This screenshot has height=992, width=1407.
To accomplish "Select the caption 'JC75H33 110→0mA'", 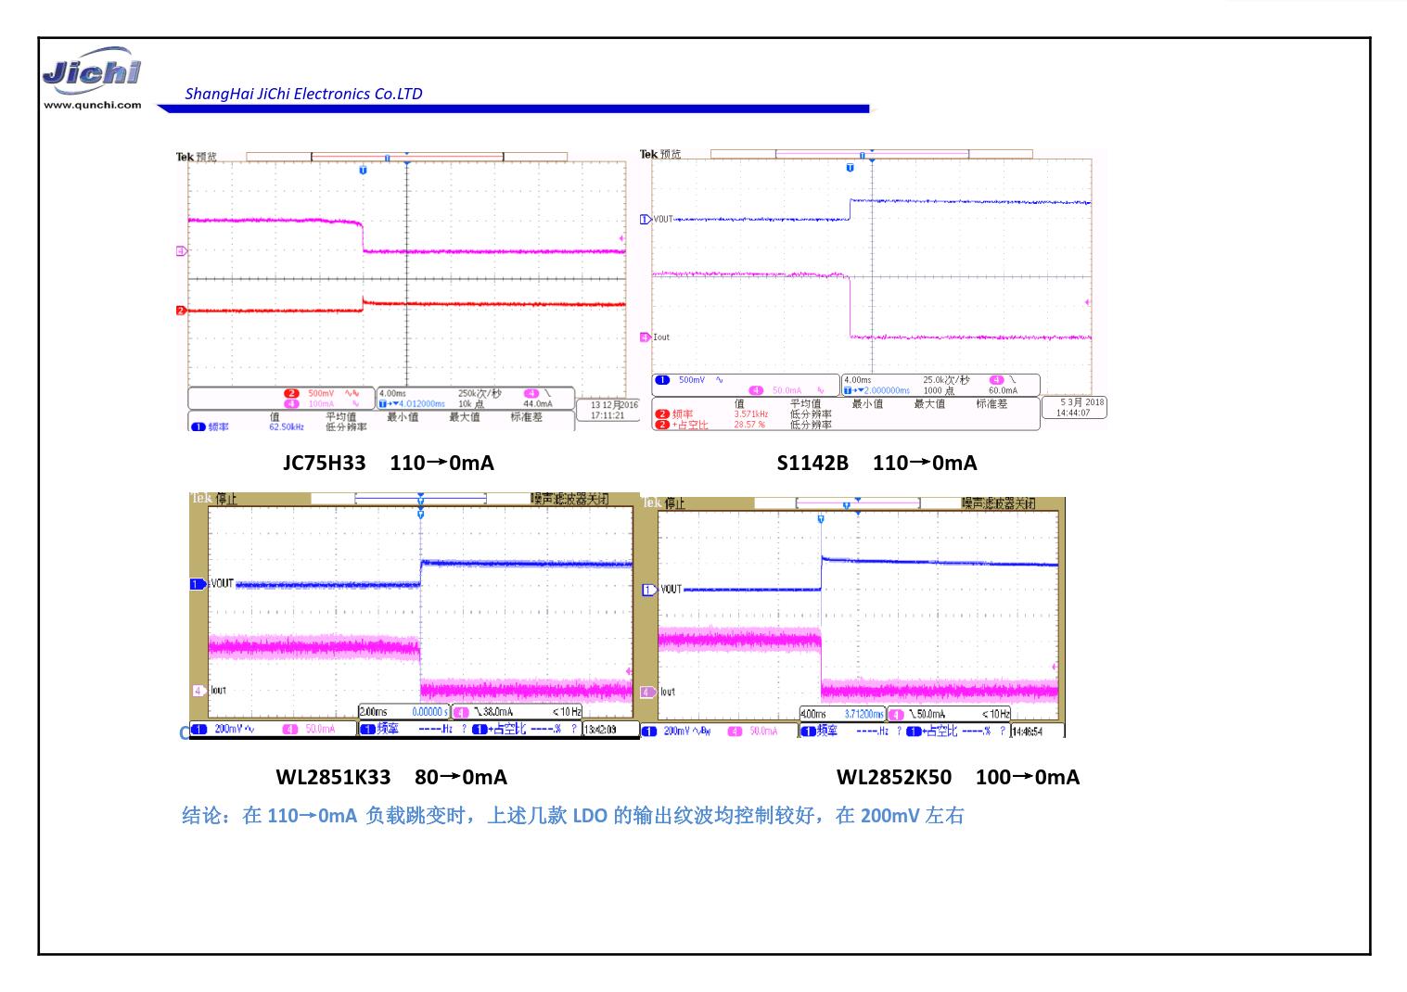I will point(389,463).
